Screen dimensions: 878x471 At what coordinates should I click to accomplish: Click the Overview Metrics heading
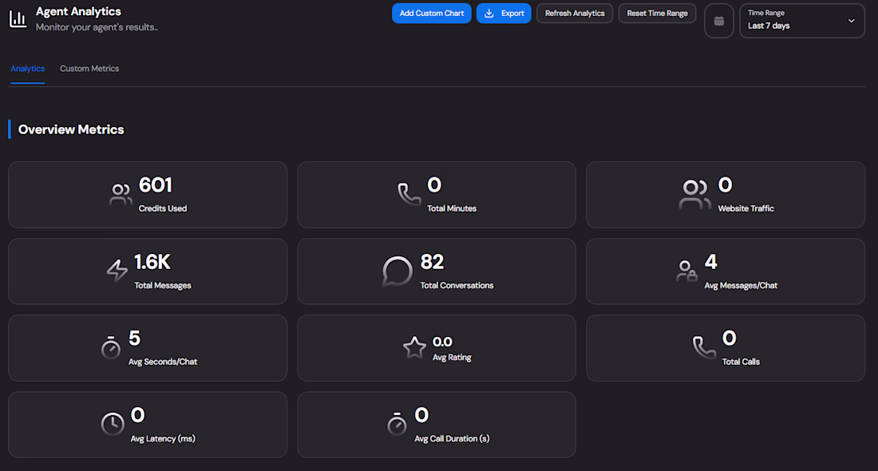71,129
